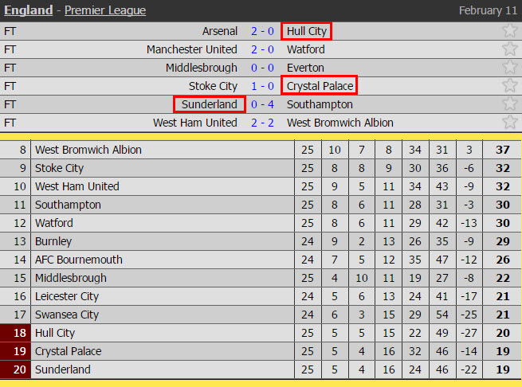Viewport: 522px width, 387px height.
Task: Select Hull City in the fixtures list
Action: [307, 31]
